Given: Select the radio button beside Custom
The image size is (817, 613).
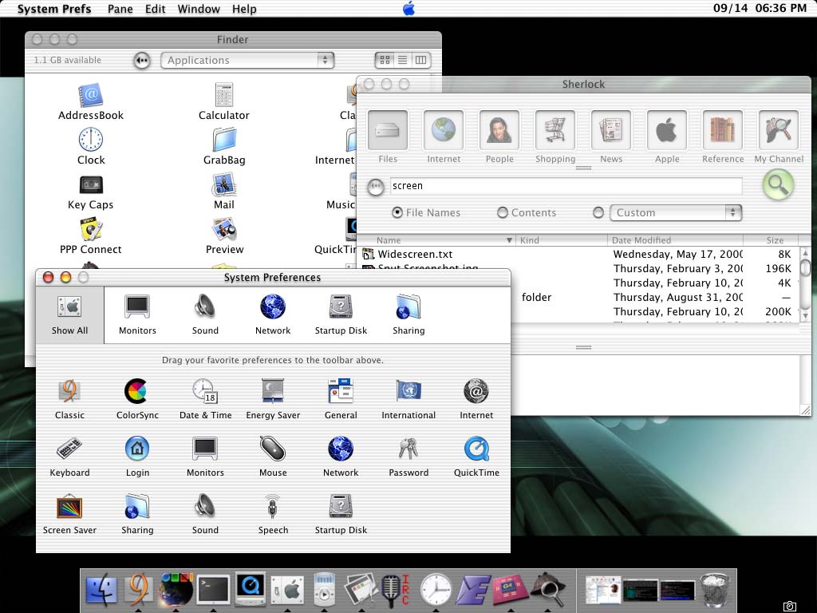Looking at the screenshot, I should click(x=598, y=213).
